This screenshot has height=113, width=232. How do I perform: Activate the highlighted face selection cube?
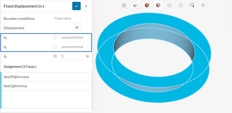click(x=158, y=5)
